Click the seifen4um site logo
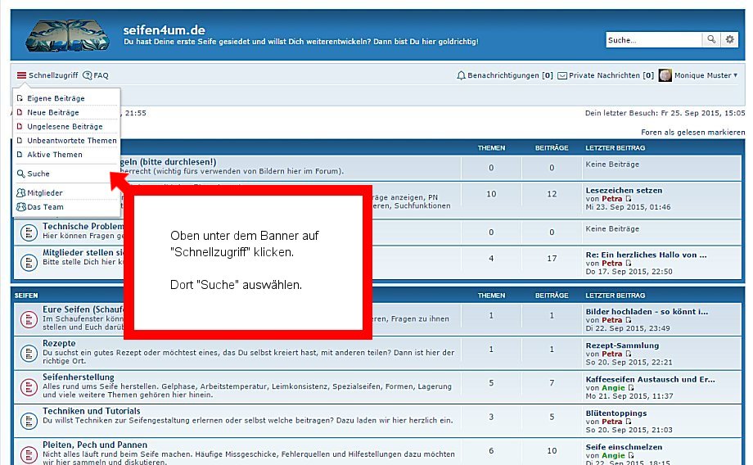 tap(67, 34)
